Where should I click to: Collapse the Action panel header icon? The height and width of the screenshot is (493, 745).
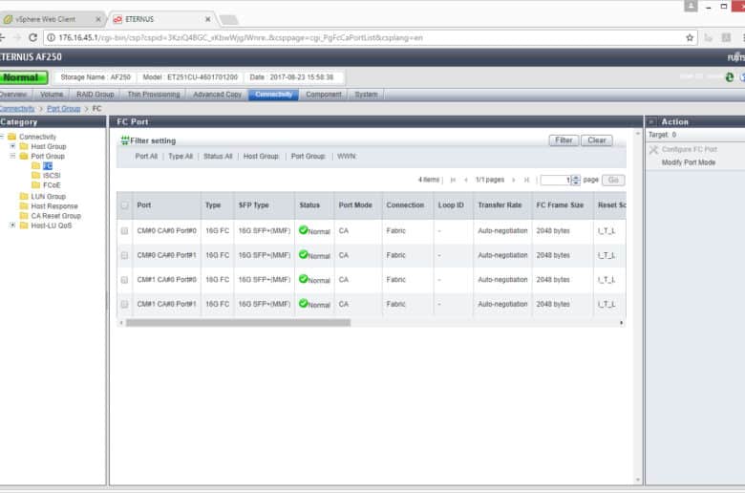[x=651, y=121]
